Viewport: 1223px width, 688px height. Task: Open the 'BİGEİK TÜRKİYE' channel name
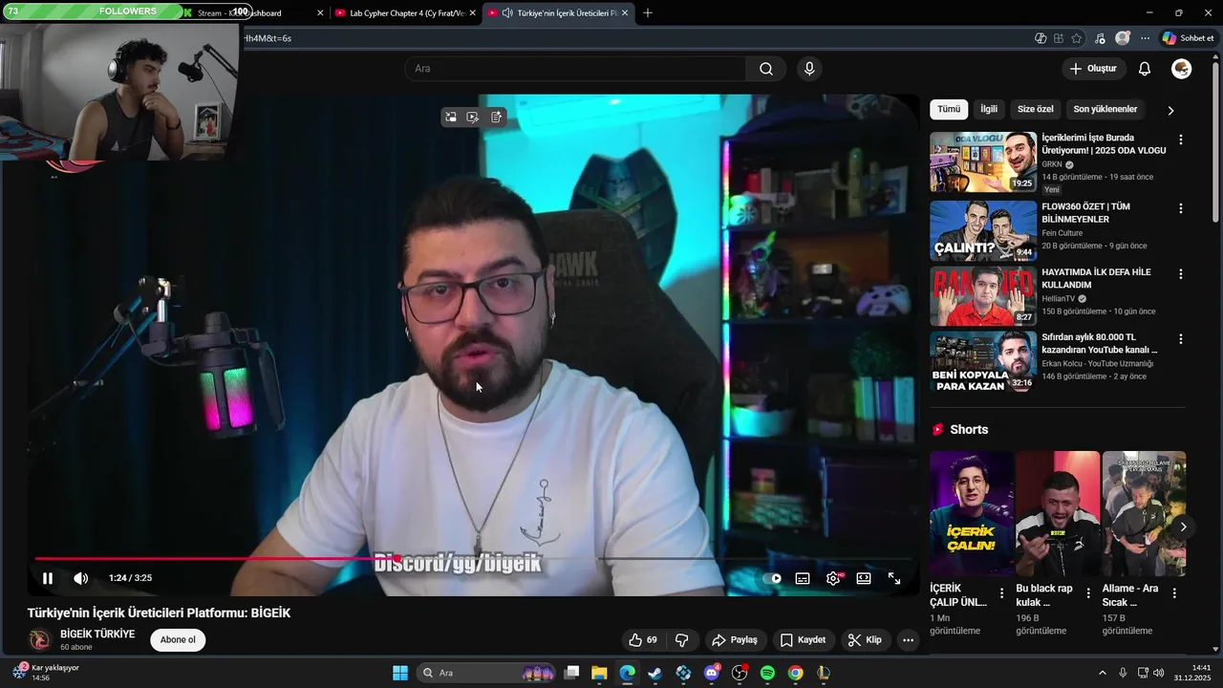[x=97, y=634]
